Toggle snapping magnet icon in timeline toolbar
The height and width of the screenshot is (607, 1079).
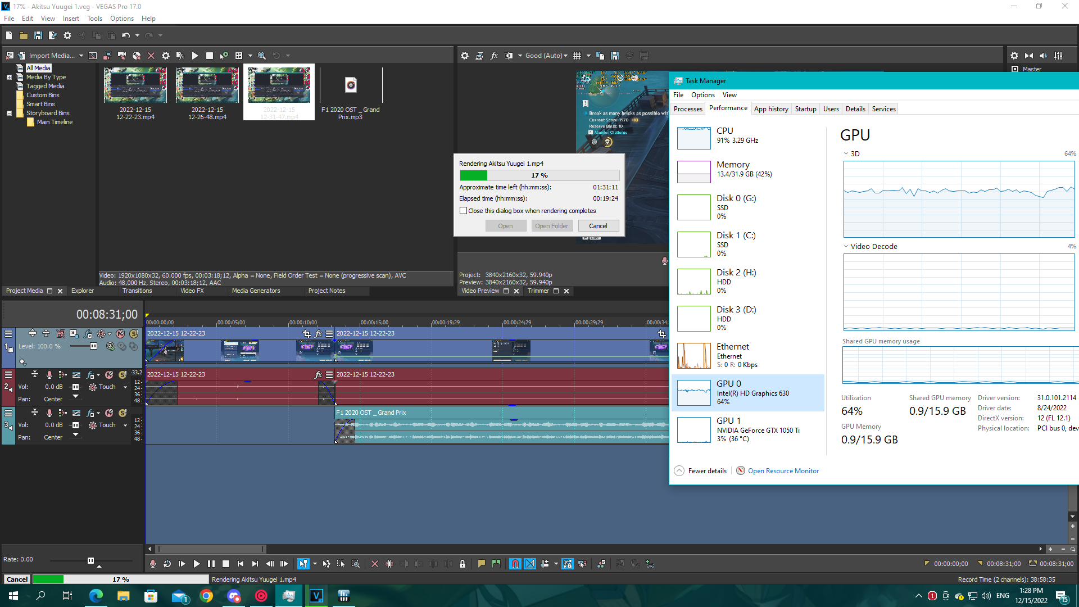click(x=515, y=564)
